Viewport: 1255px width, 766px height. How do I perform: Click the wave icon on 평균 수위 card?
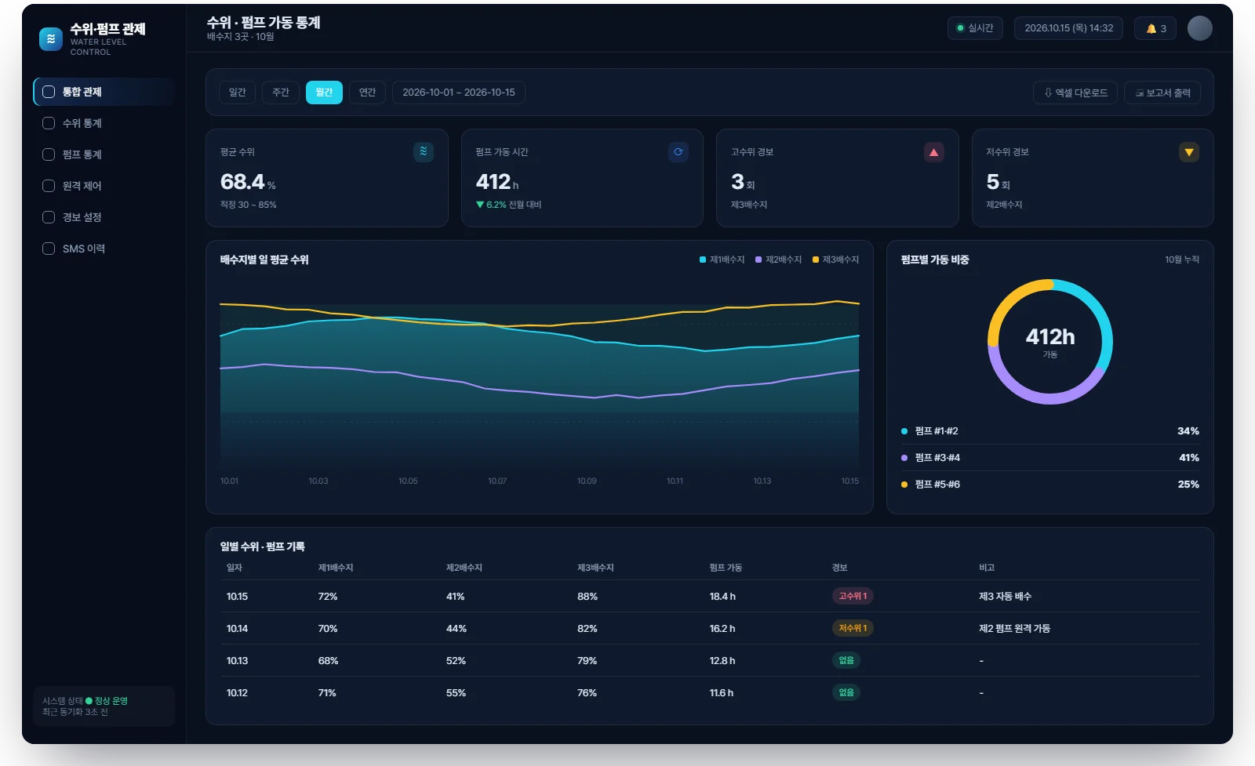pos(424,152)
